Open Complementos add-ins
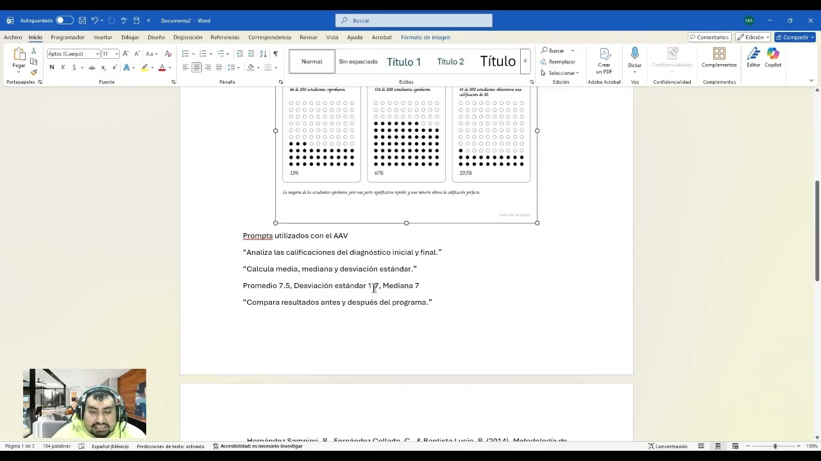821x461 pixels. pos(719,58)
